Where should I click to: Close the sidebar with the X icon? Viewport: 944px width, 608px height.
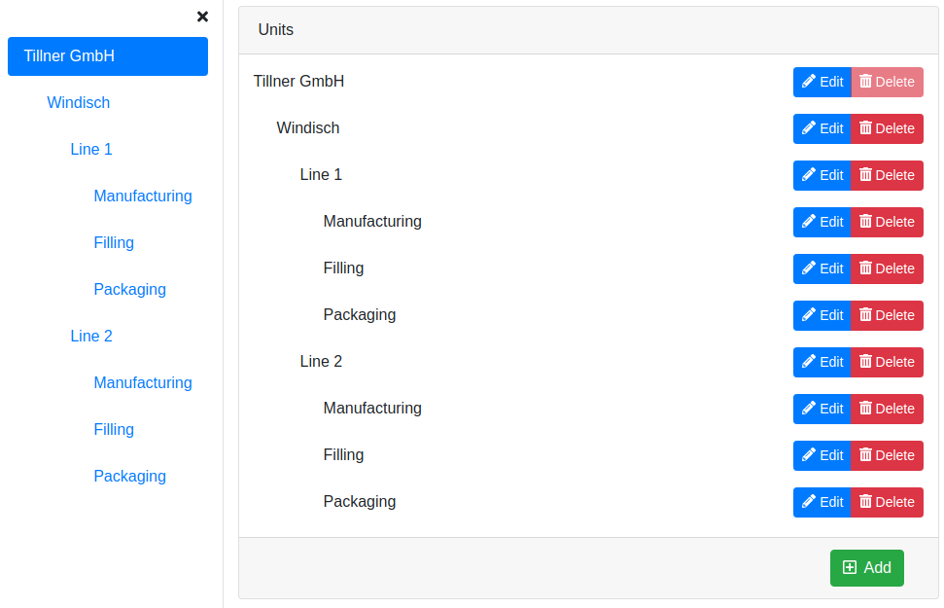(x=202, y=17)
